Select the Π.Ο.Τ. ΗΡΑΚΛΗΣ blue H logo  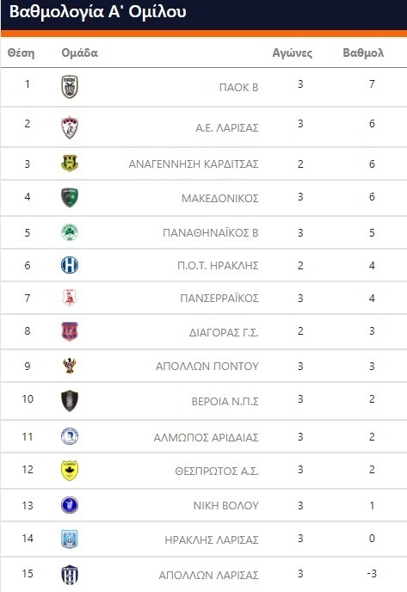(x=70, y=265)
